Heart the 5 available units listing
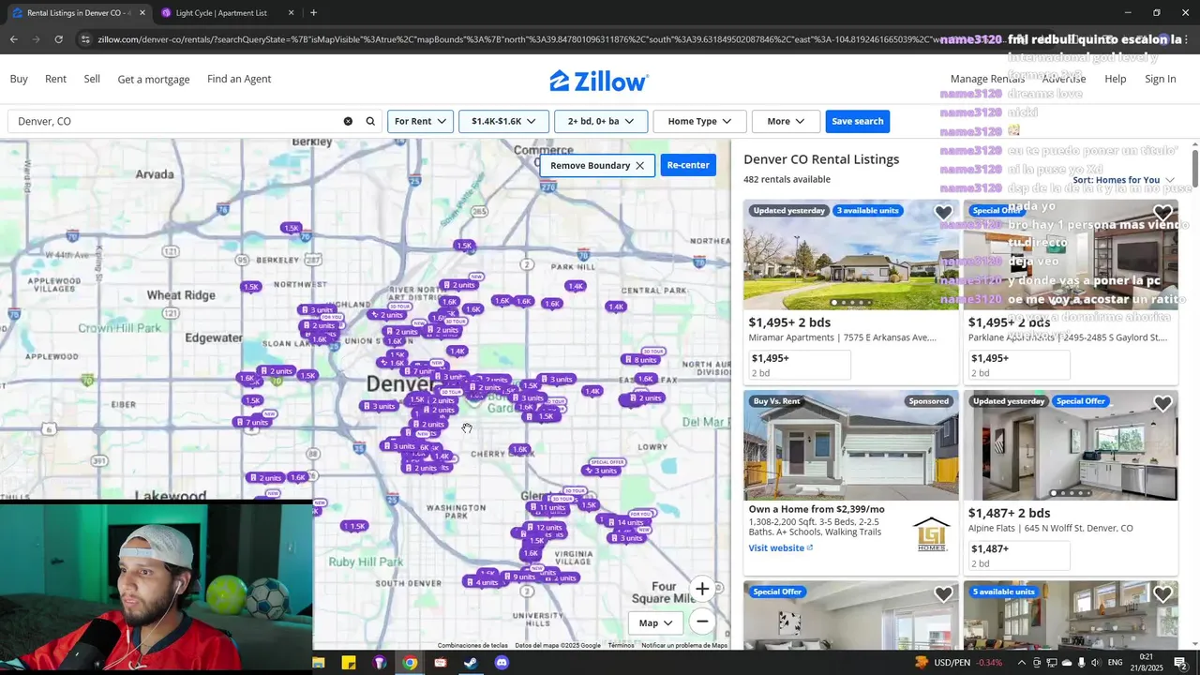 pyautogui.click(x=1162, y=594)
